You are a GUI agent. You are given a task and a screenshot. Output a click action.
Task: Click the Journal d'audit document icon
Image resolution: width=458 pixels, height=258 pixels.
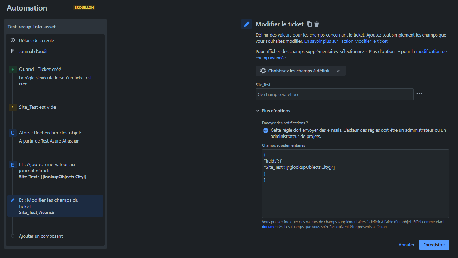click(13, 51)
